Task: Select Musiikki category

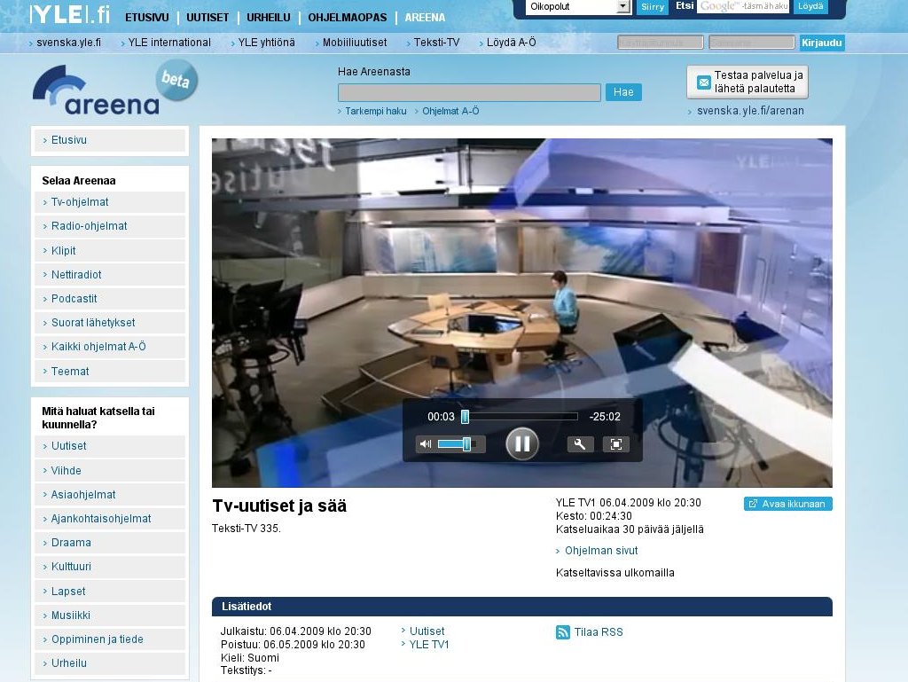Action: [110, 615]
